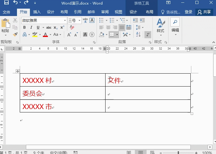This screenshot has height=154, width=216.
Task: Decrease paragraph indent
Action: [135, 20]
